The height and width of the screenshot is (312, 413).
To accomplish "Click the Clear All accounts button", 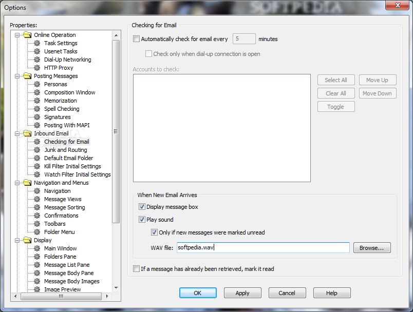I will click(336, 93).
